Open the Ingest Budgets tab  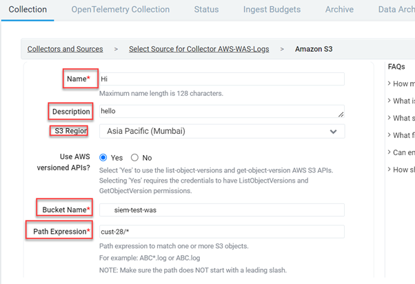[272, 10]
